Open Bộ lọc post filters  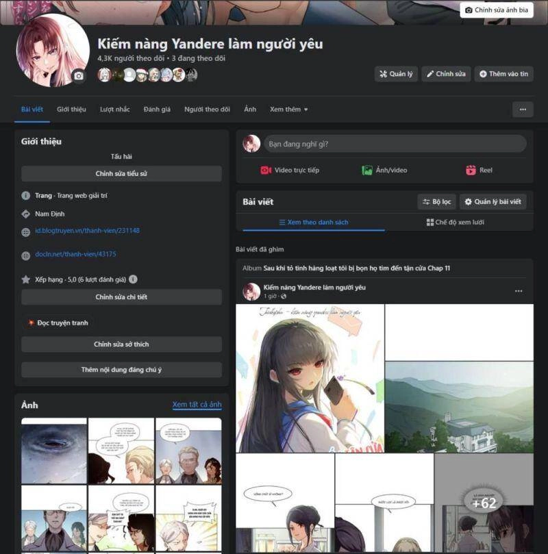click(436, 202)
